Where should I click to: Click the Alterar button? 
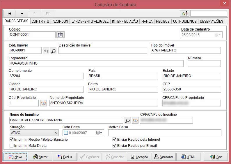click(40, 157)
